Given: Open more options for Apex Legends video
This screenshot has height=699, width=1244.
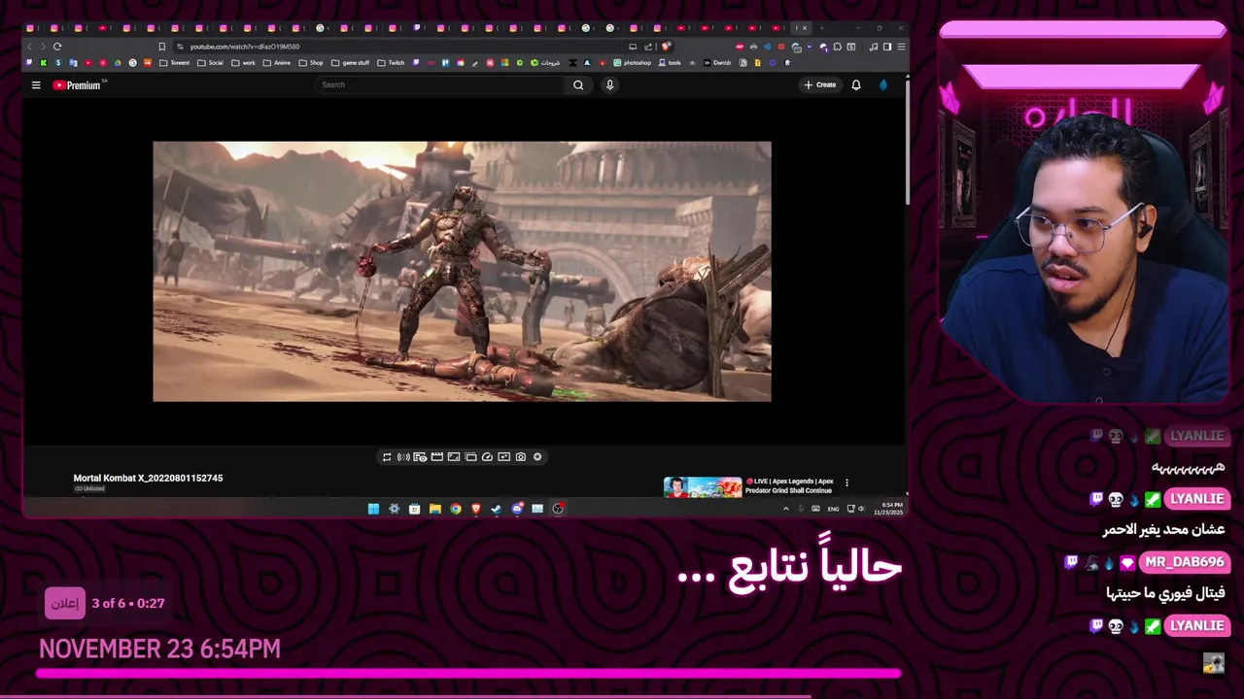Looking at the screenshot, I should coord(847,483).
